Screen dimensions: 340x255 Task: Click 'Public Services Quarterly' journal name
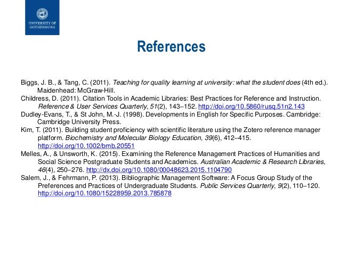coord(237,186)
